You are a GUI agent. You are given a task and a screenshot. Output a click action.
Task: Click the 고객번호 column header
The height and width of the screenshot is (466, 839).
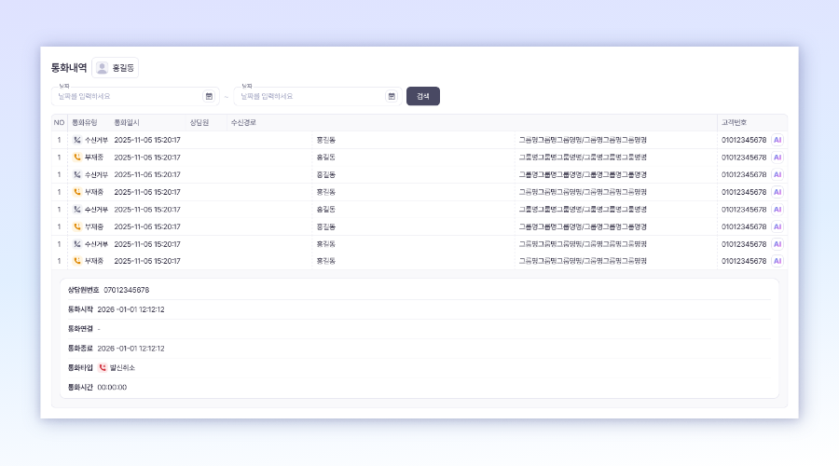[x=734, y=123]
